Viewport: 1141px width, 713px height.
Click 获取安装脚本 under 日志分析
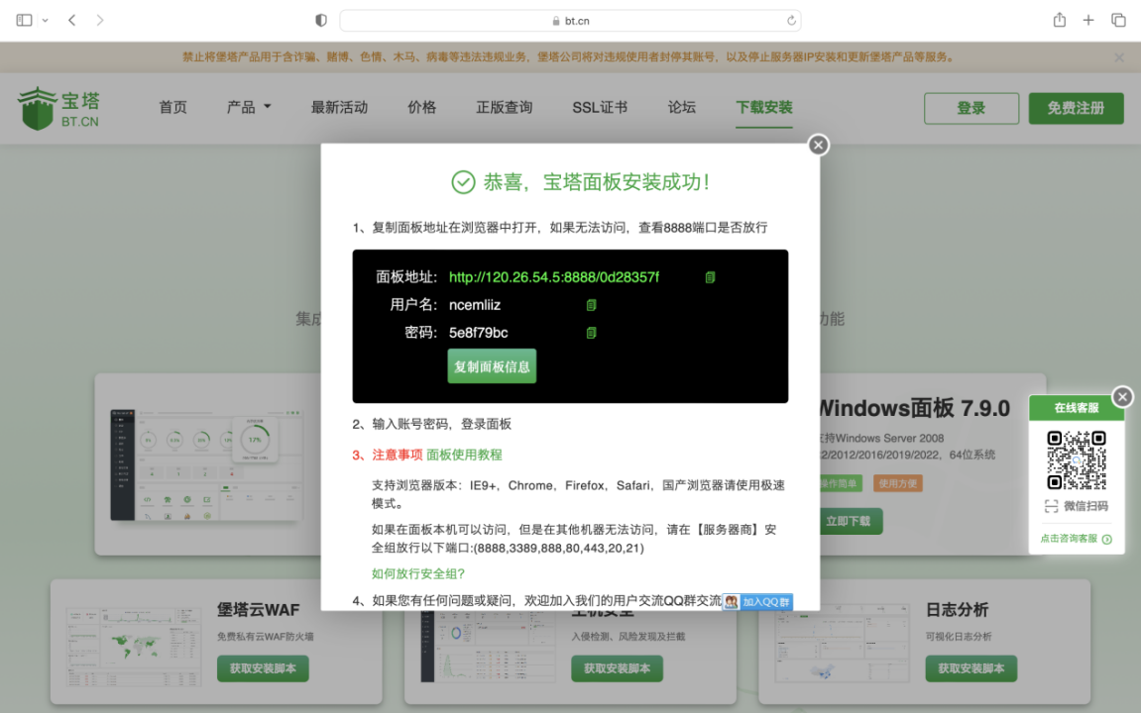click(x=971, y=668)
